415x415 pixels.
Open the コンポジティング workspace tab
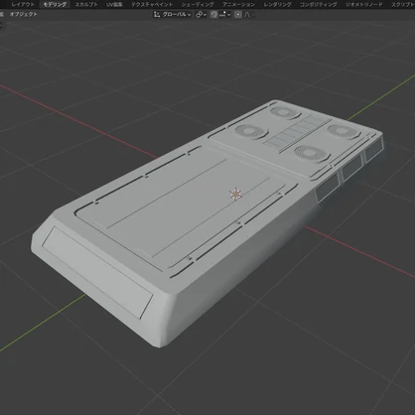tap(318, 5)
